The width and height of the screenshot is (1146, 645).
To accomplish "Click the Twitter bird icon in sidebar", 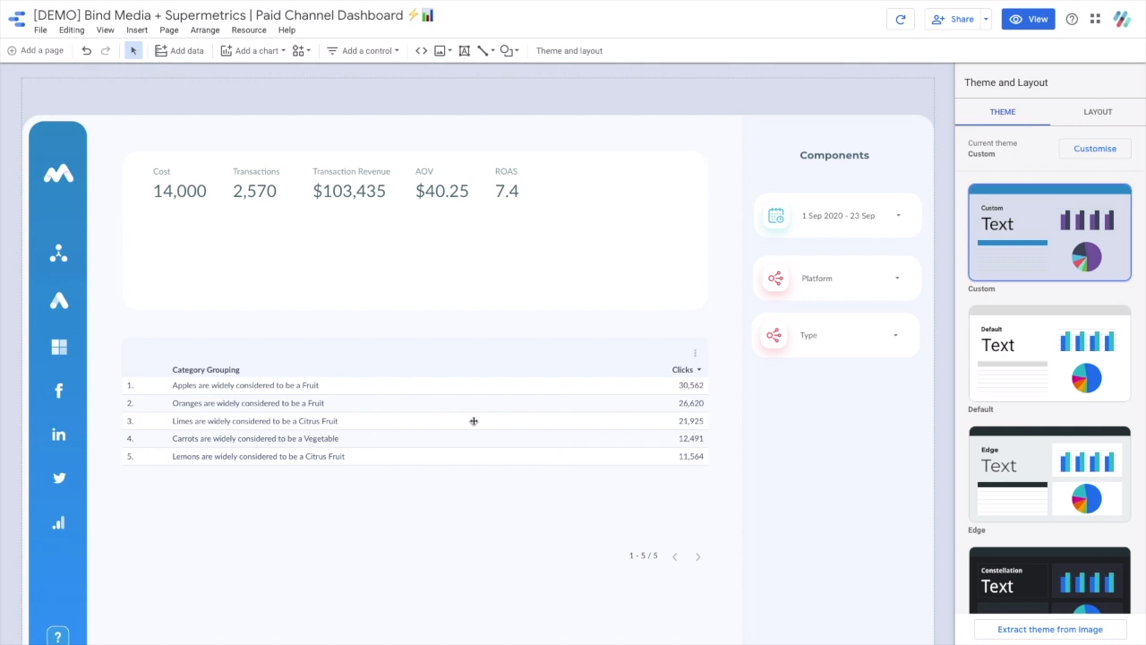I will pyautogui.click(x=58, y=478).
